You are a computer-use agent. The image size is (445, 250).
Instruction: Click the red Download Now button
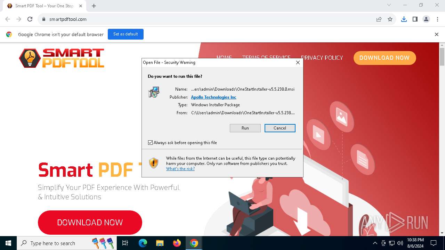coord(90,223)
